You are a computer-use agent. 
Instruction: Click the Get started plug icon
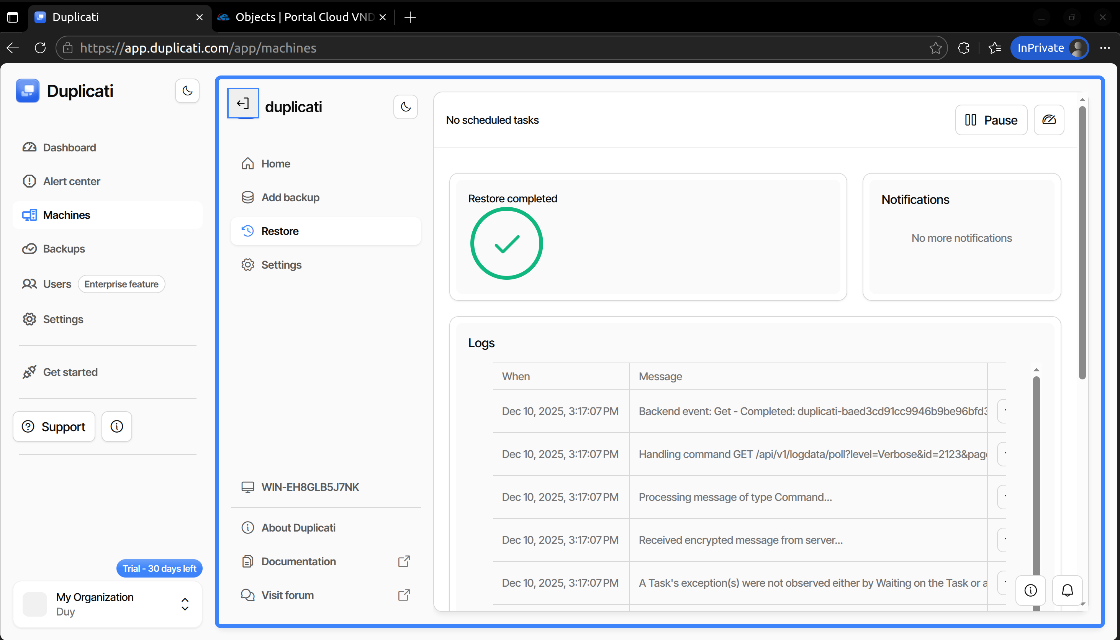pos(29,372)
